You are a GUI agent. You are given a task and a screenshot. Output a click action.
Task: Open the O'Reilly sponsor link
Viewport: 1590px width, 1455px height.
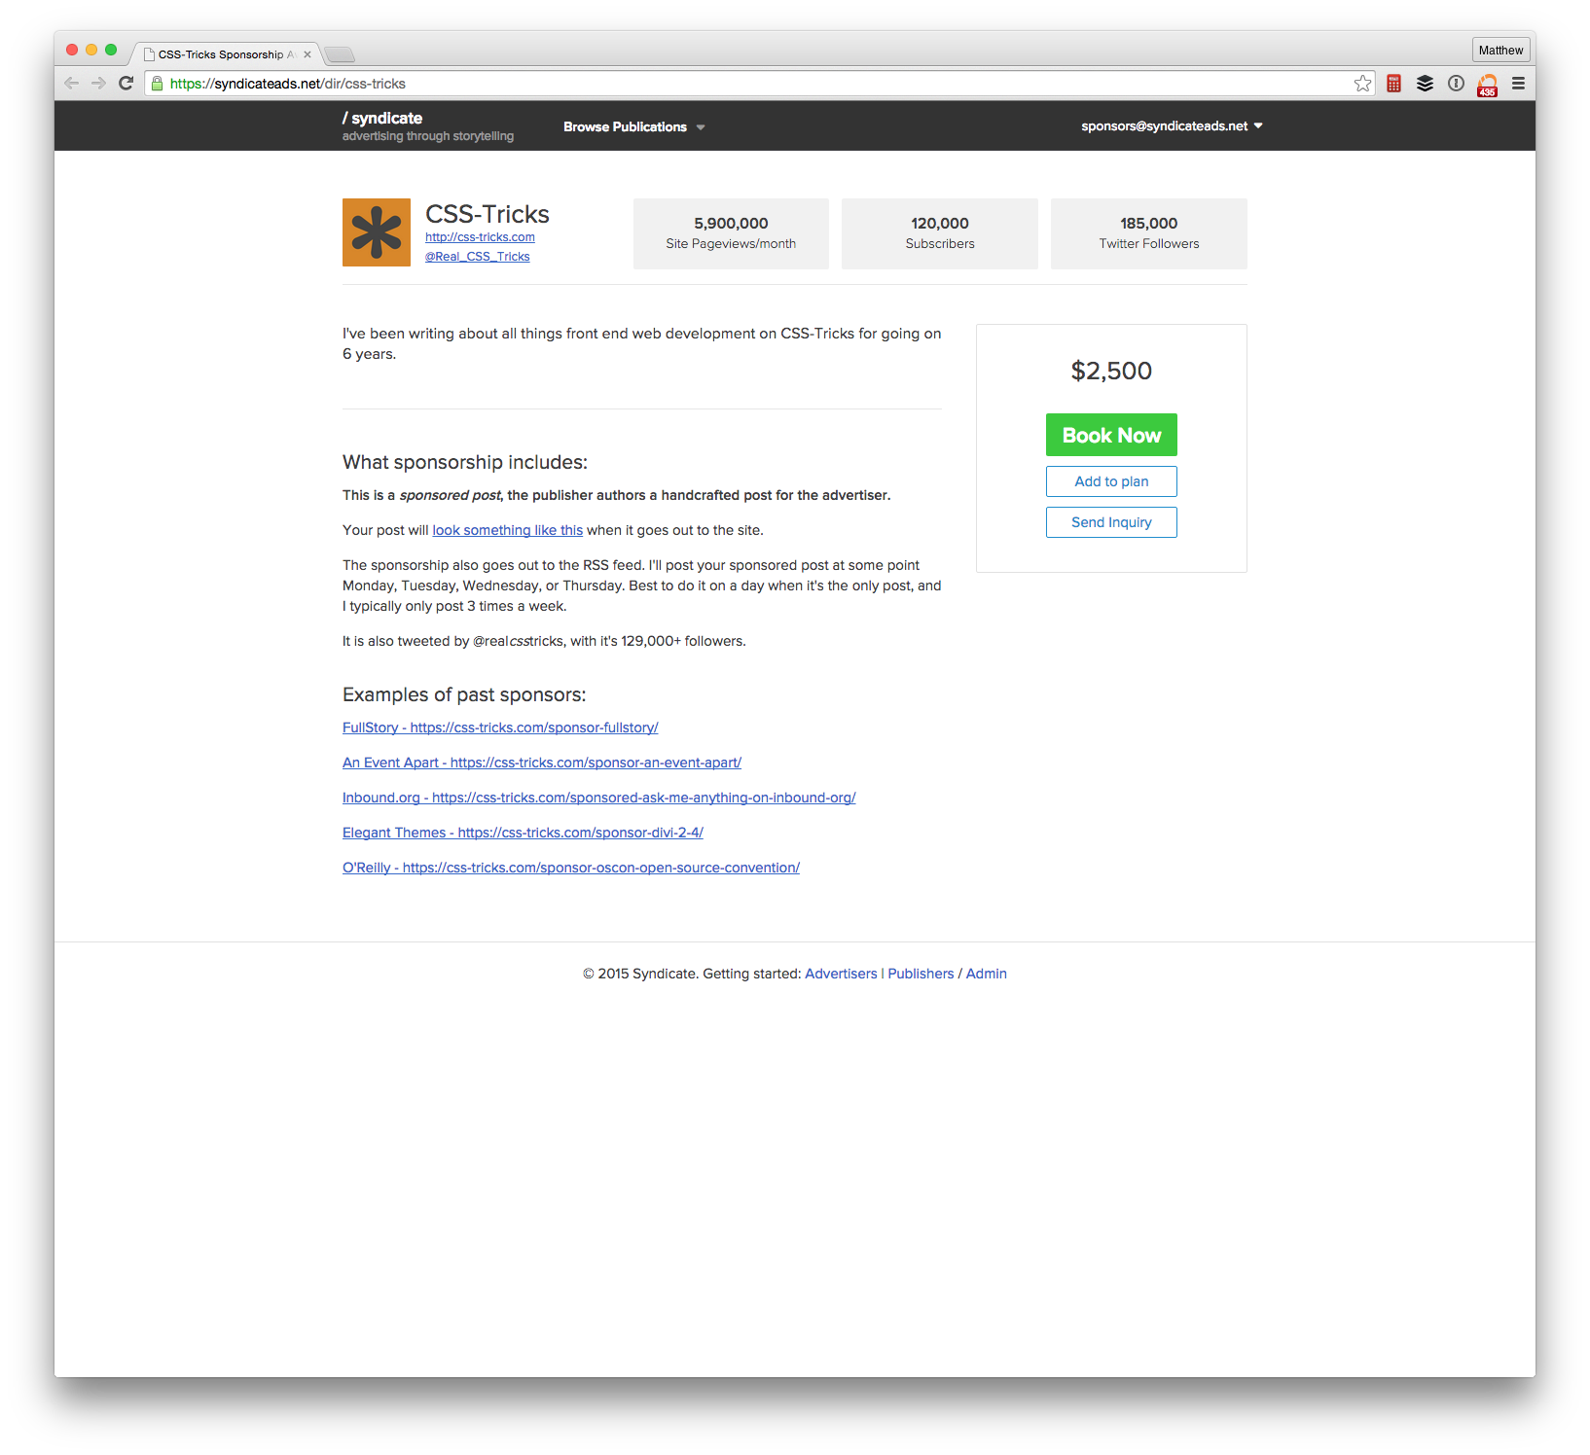[571, 868]
